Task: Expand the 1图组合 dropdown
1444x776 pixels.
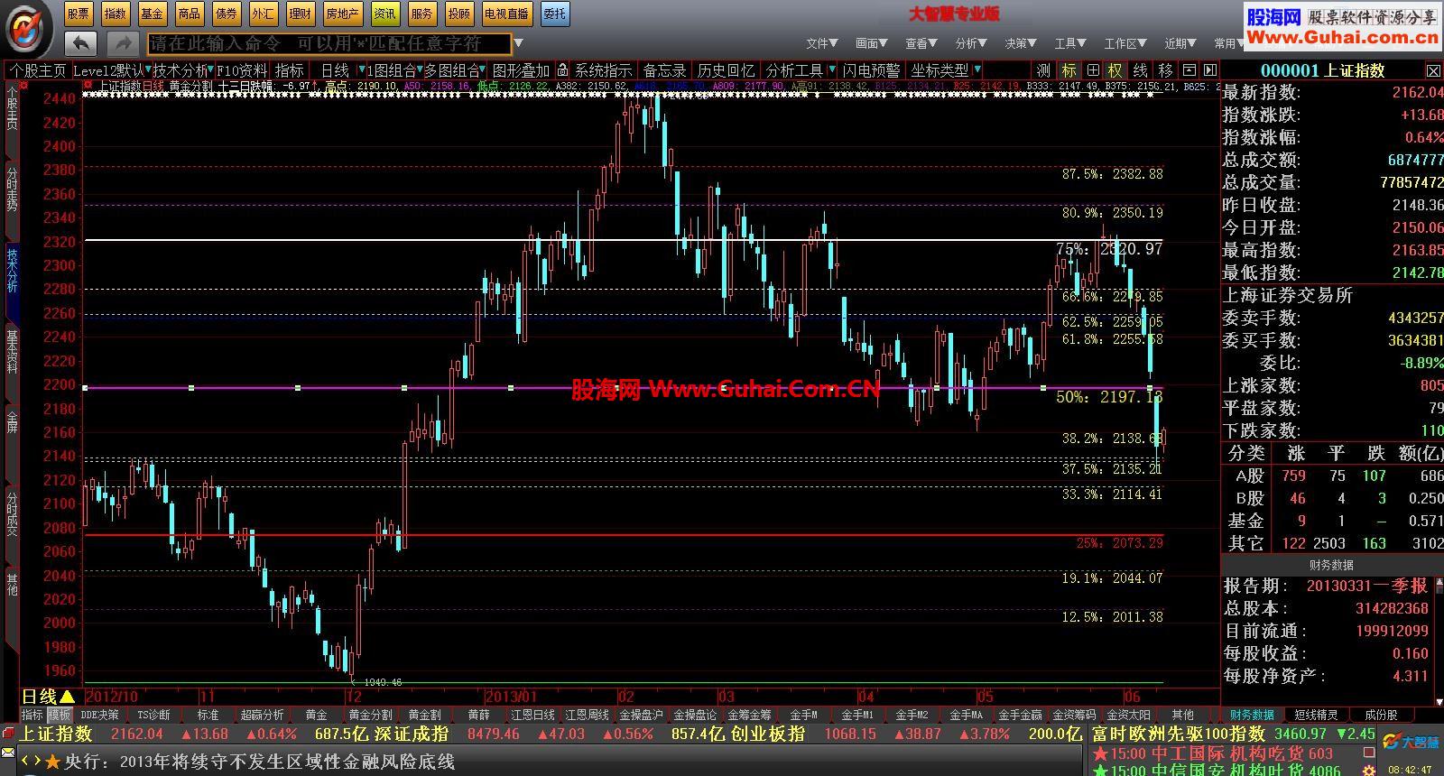Action: coord(420,69)
